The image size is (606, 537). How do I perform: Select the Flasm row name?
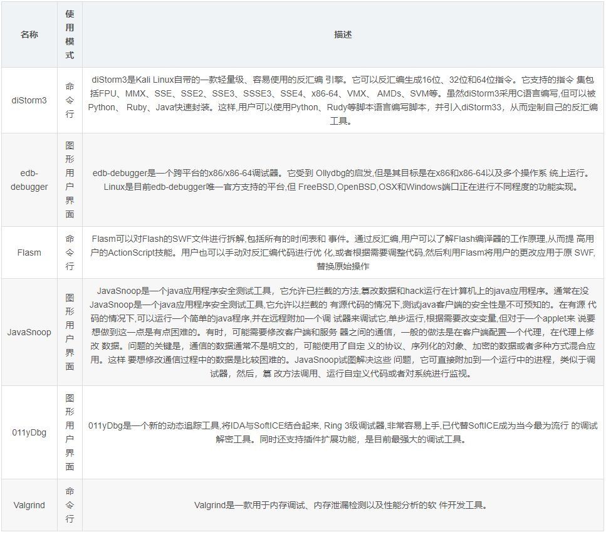coord(29,253)
